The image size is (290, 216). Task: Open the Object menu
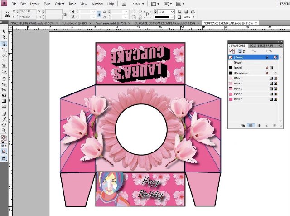(59, 4)
